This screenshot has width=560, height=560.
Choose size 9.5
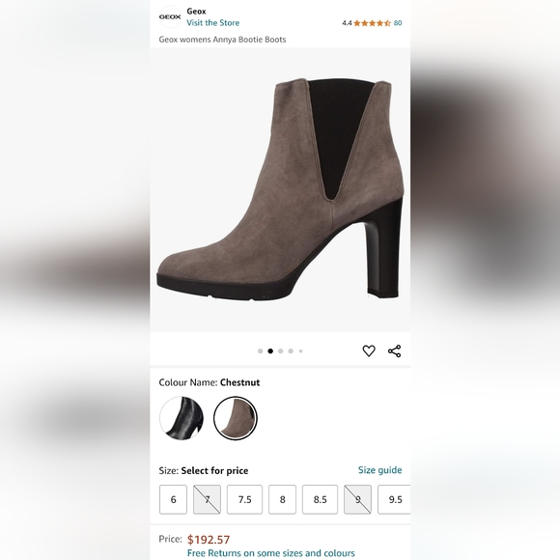(x=394, y=499)
